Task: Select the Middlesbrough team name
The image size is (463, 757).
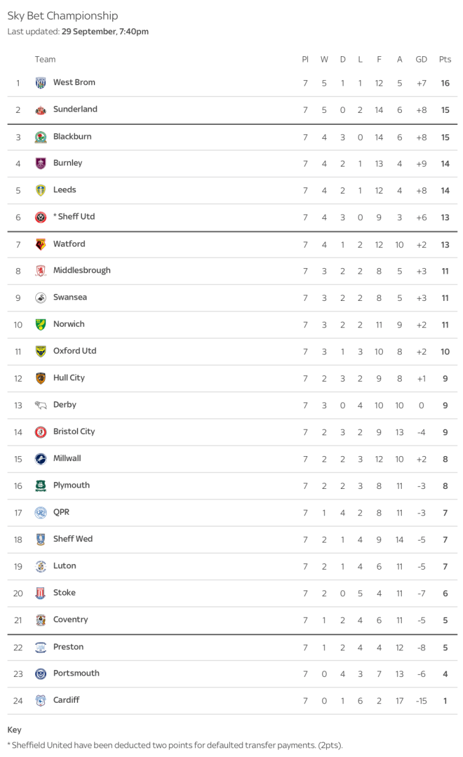Action: click(x=81, y=271)
